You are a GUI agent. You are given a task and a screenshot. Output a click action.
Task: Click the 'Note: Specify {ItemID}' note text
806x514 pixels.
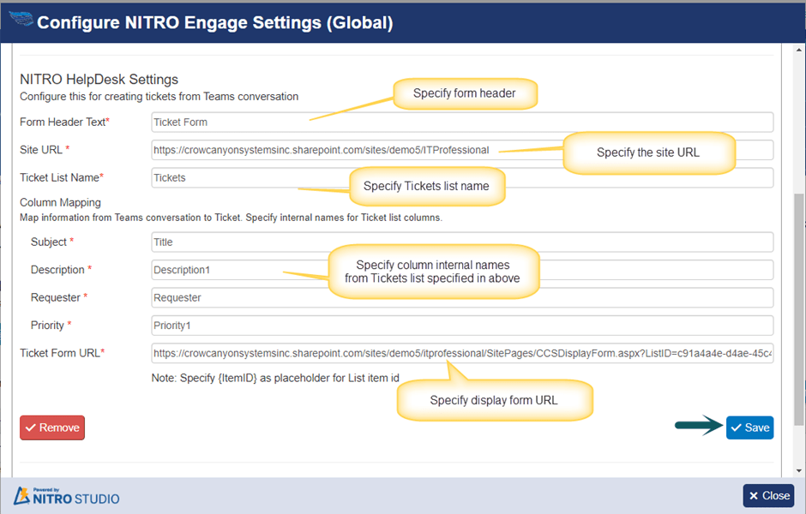coord(275,378)
